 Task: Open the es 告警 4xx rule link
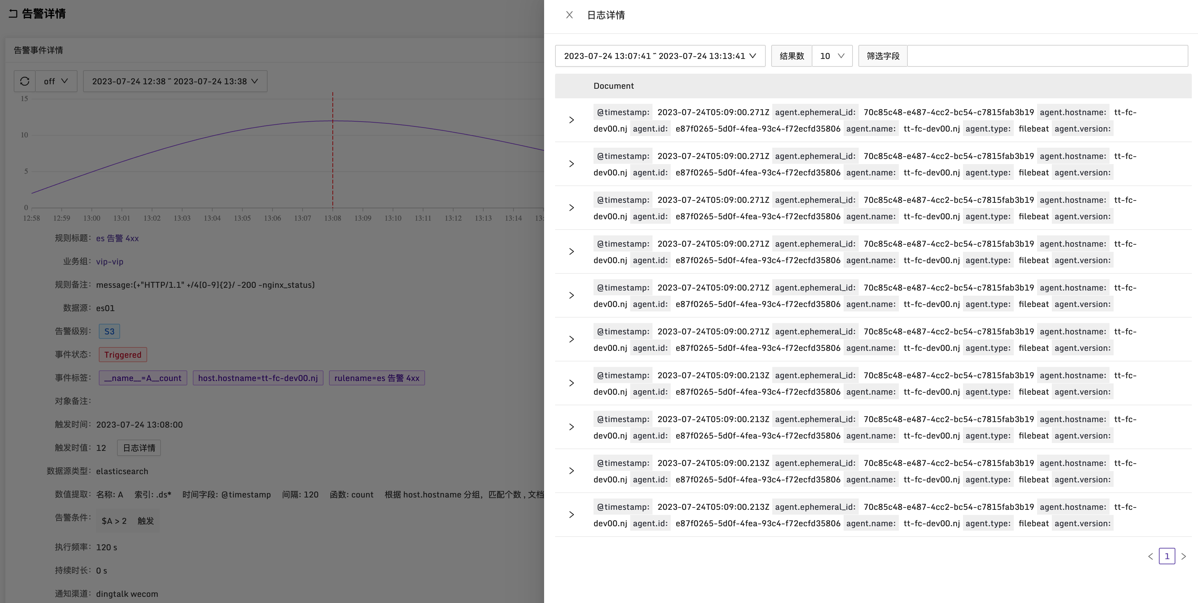coord(117,238)
